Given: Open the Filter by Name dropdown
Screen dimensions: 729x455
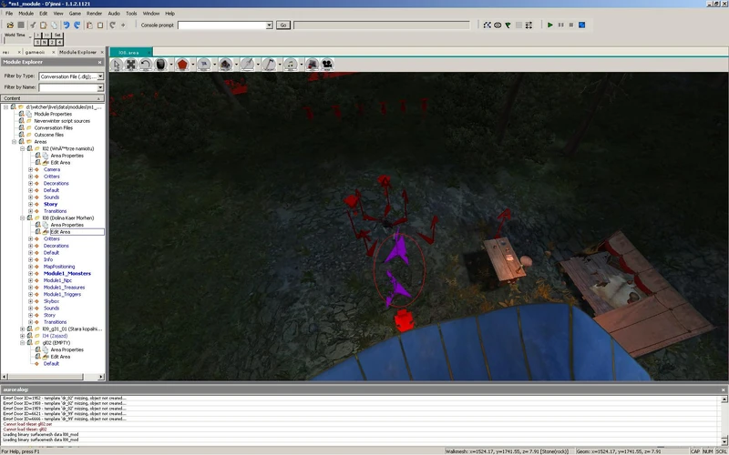Looking at the screenshot, I should point(100,87).
